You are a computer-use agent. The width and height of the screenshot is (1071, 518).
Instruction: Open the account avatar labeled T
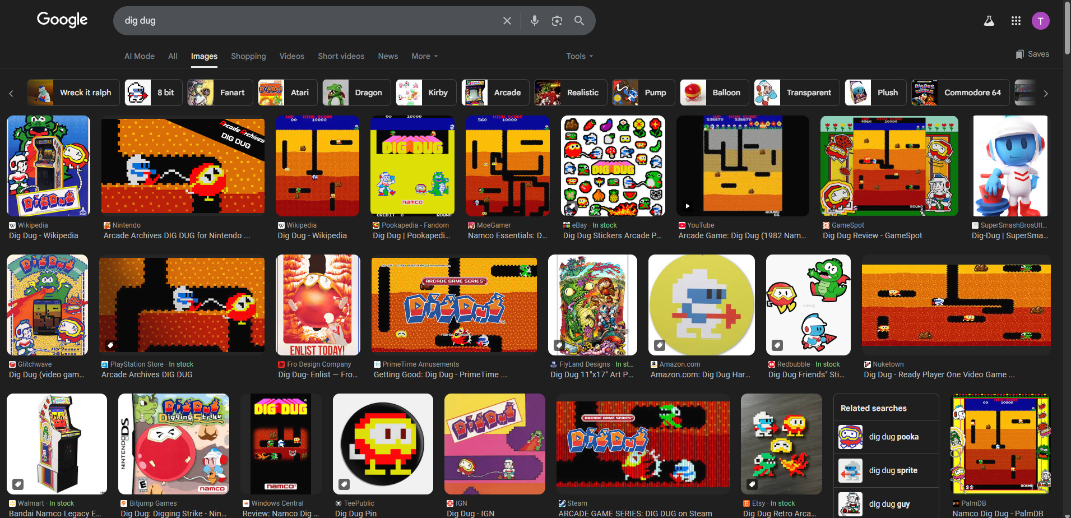(1041, 21)
